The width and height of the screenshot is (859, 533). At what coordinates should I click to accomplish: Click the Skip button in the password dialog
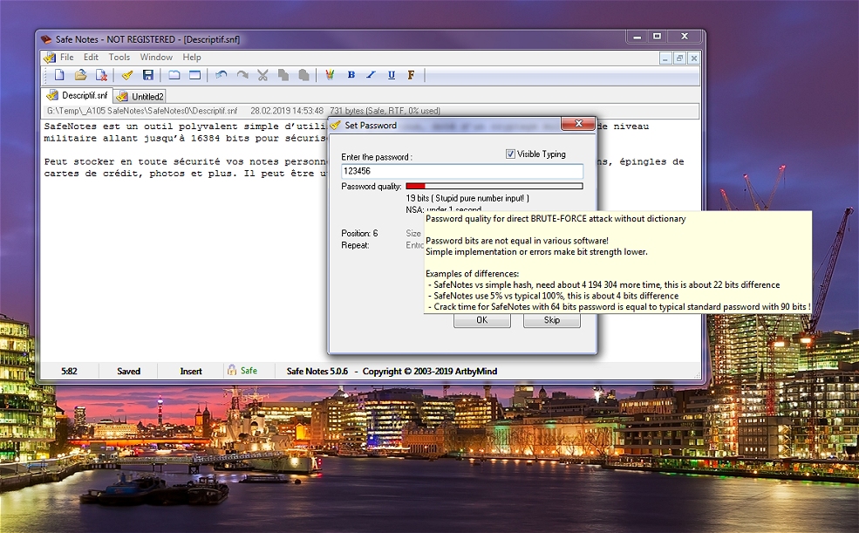552,320
